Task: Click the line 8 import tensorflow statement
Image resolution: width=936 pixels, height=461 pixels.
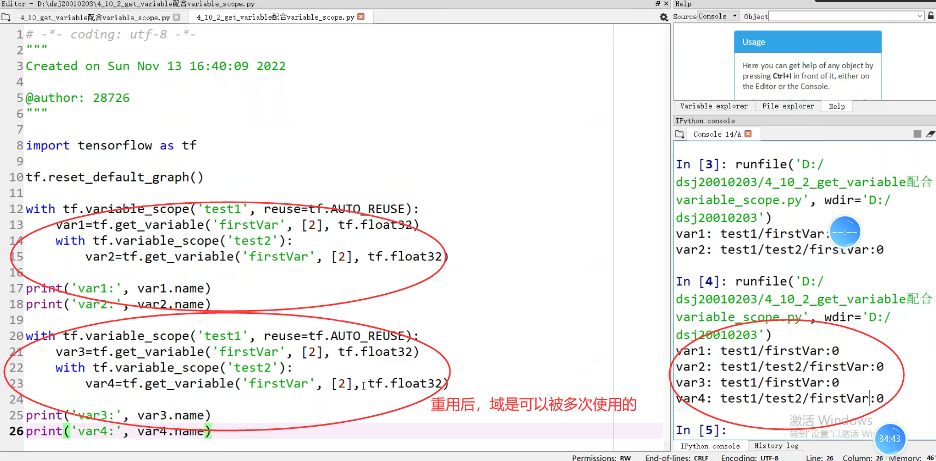Action: point(111,145)
